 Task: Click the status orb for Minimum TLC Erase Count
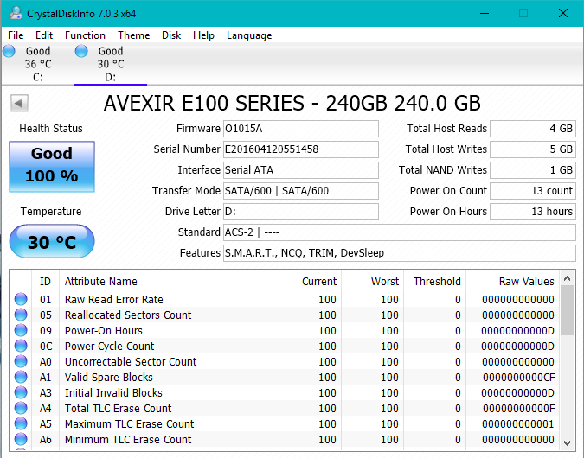[x=21, y=439]
